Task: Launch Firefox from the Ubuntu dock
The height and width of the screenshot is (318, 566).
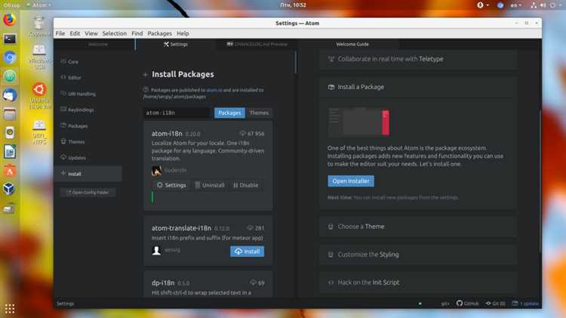Action: point(9,19)
